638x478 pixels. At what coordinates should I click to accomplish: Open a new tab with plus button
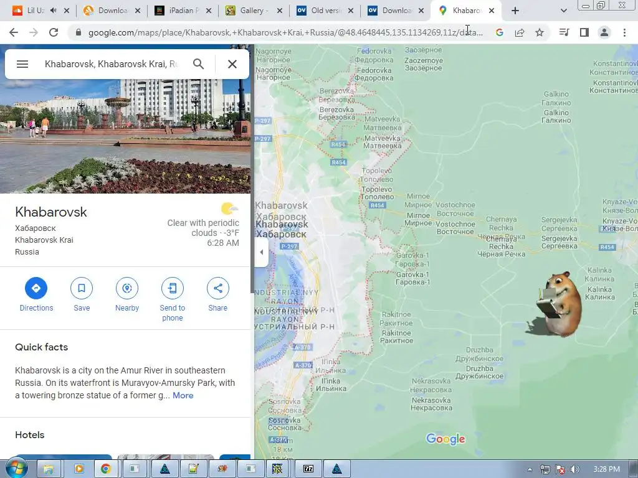pos(515,11)
